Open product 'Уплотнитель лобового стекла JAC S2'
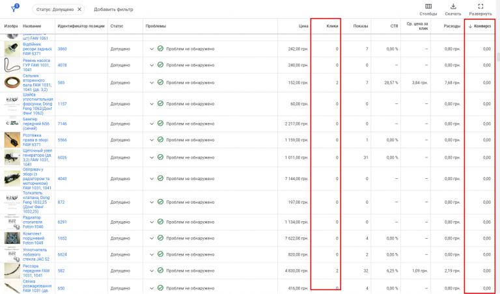This screenshot has height=294, width=500. 36,254
